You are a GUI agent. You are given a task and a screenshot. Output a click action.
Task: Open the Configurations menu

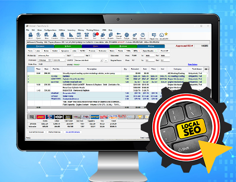tap(50, 30)
